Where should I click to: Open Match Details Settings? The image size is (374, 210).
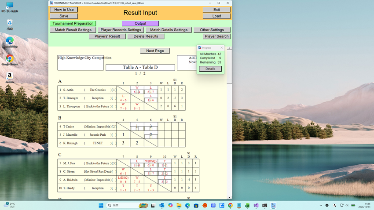(169, 30)
